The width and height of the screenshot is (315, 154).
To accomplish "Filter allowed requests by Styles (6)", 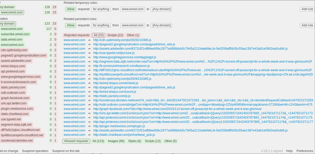I will click(x=135, y=141).
